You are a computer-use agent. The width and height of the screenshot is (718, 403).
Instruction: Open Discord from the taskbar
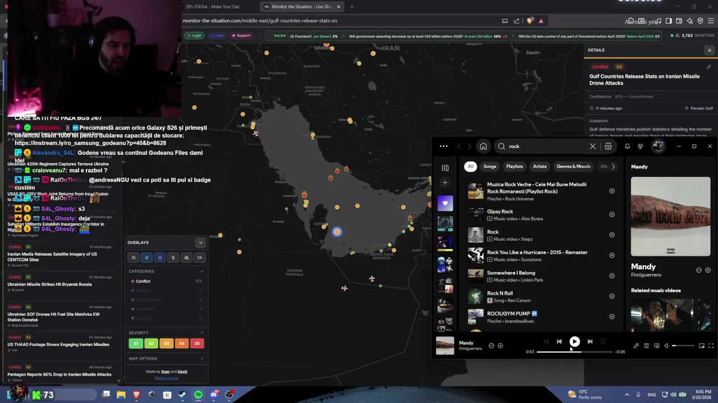tap(214, 395)
